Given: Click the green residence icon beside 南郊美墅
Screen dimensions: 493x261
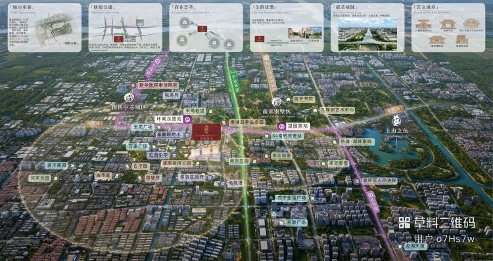Looking at the screenshot, I should [323, 163].
